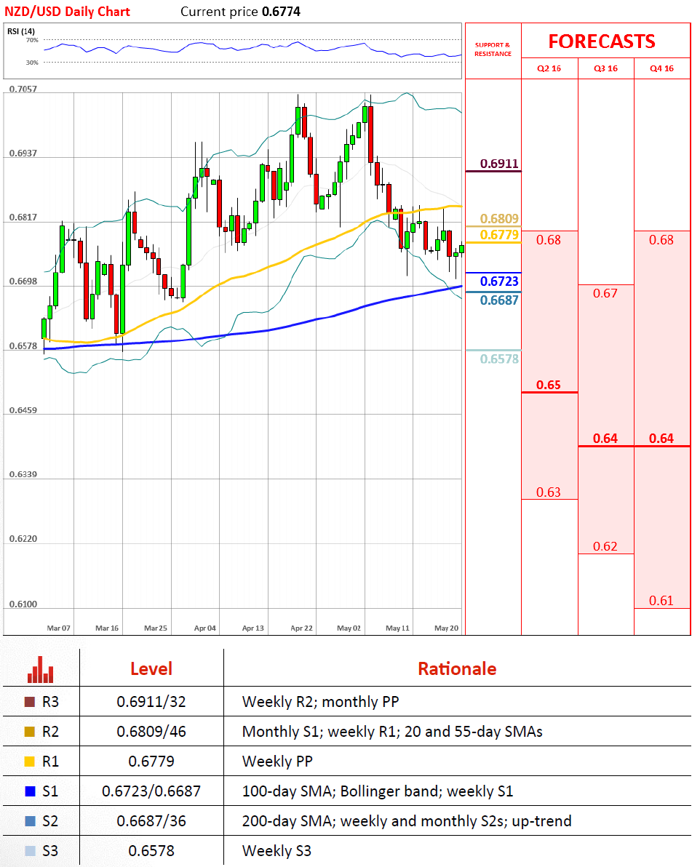This screenshot has width=700, height=867.
Task: Select the Q2 16 forecast column header
Action: [549, 68]
